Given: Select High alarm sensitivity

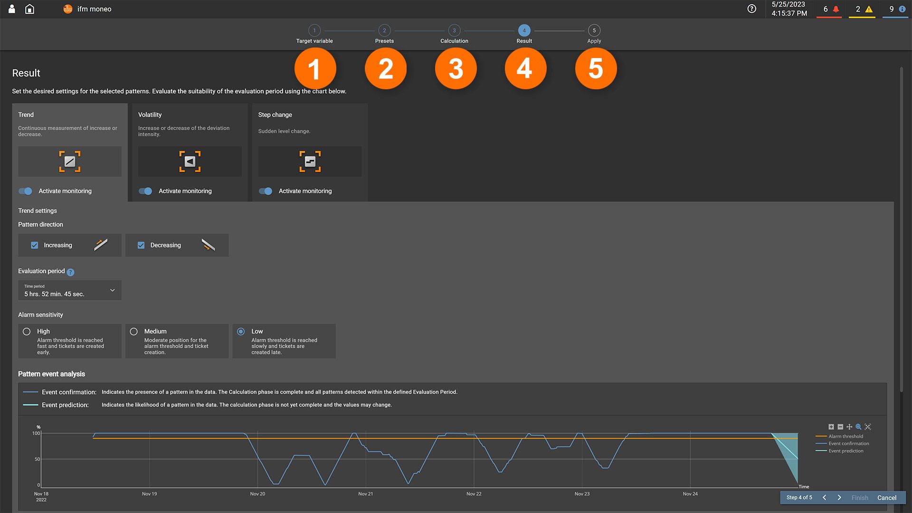Looking at the screenshot, I should (26, 331).
